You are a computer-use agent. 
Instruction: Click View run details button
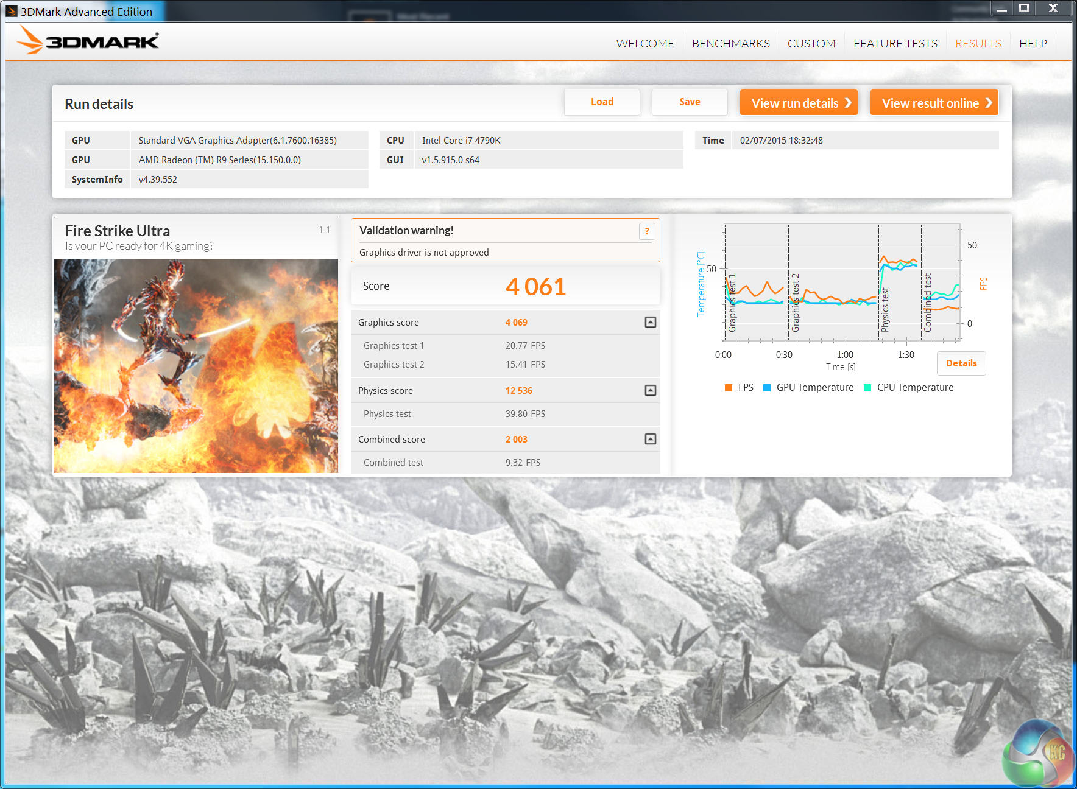click(799, 103)
